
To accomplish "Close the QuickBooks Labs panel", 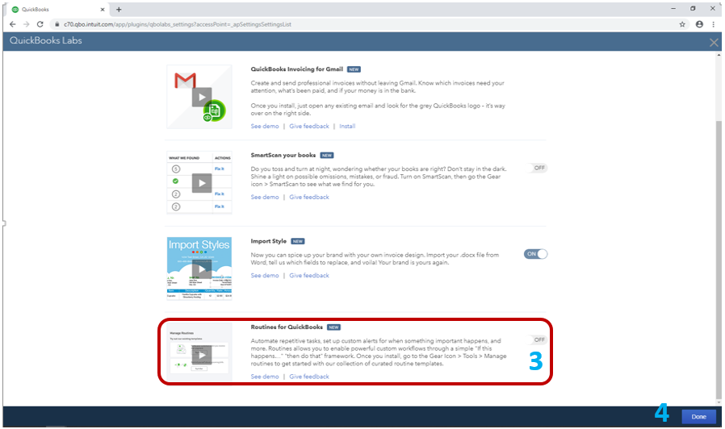I will tap(714, 43).
